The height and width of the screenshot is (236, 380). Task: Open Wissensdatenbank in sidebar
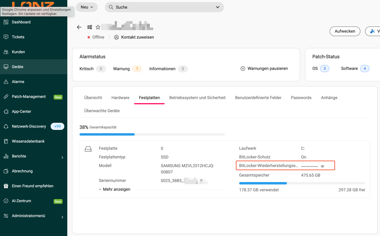[x=28, y=141]
